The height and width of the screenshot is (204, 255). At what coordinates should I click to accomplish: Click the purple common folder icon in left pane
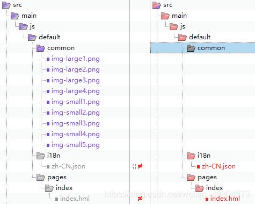click(x=41, y=48)
